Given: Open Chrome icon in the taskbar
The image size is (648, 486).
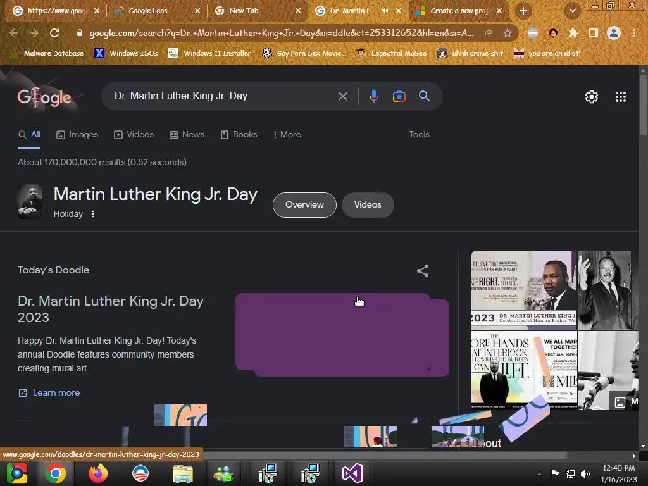Looking at the screenshot, I should point(56,473).
